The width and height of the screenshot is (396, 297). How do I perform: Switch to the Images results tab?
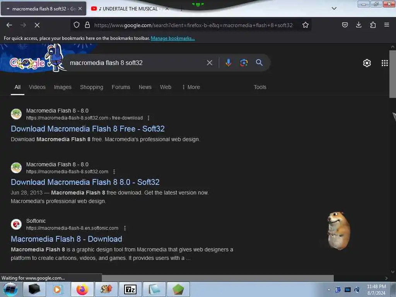(x=63, y=87)
